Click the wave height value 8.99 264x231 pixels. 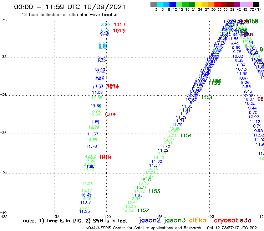click(x=105, y=25)
